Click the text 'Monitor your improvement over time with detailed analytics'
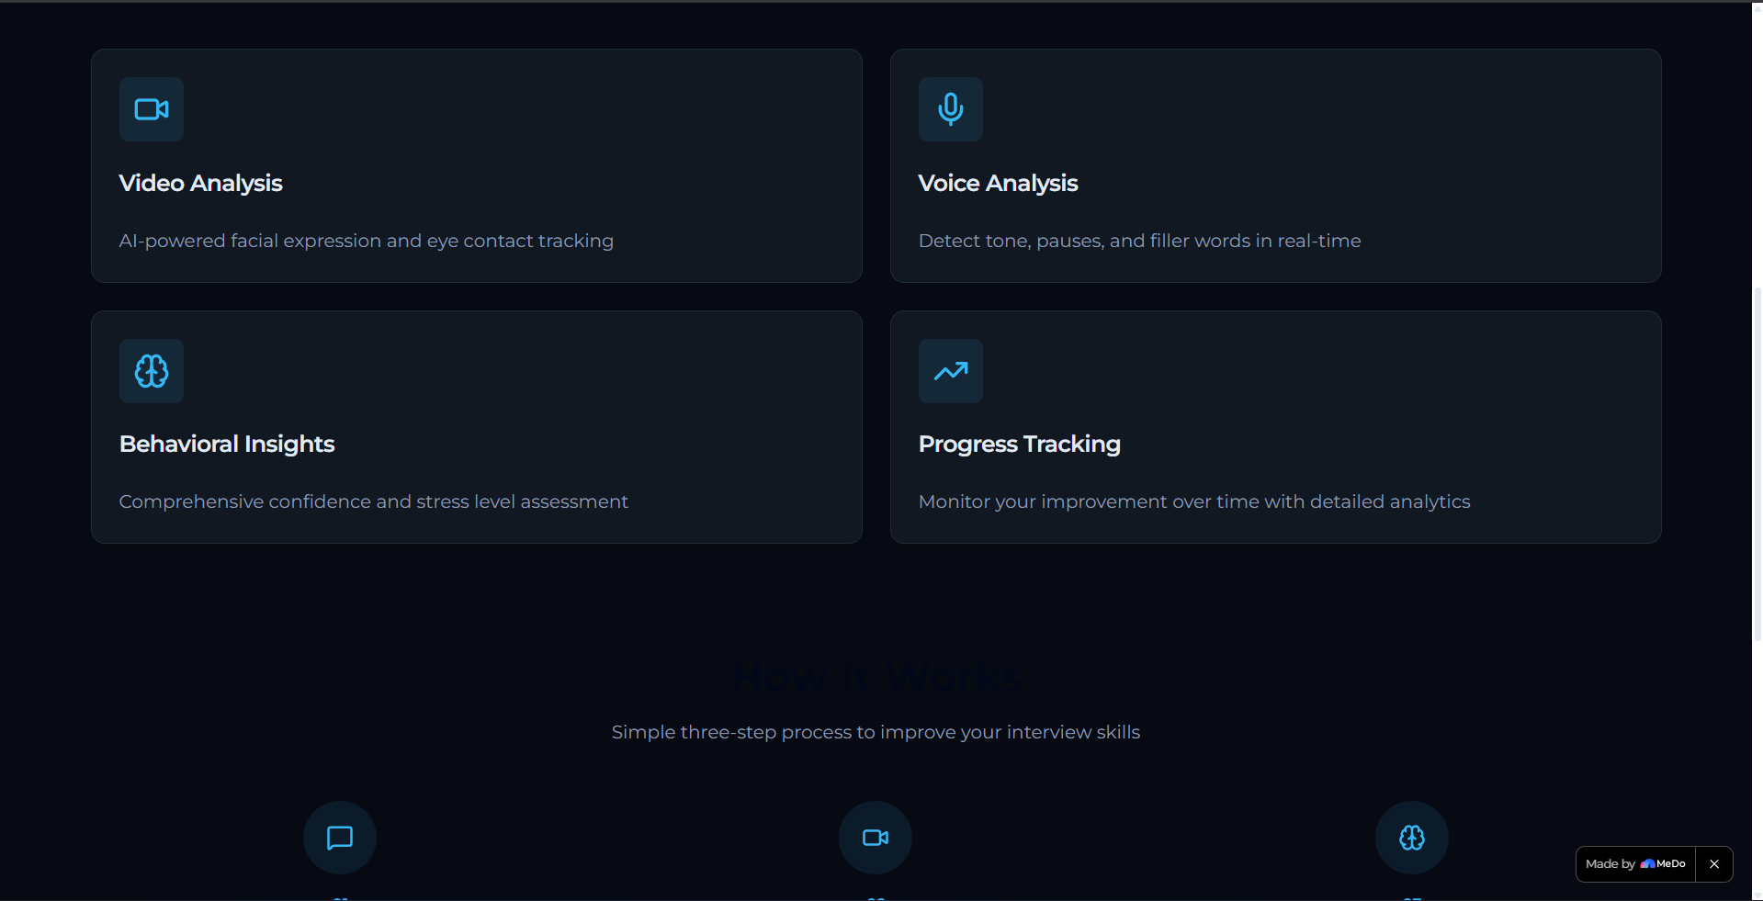 click(x=1194, y=501)
